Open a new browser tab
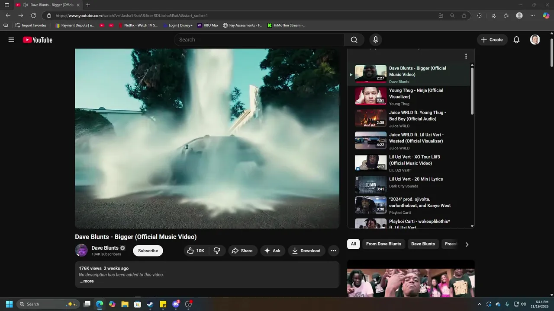The width and height of the screenshot is (554, 311). coord(88,5)
